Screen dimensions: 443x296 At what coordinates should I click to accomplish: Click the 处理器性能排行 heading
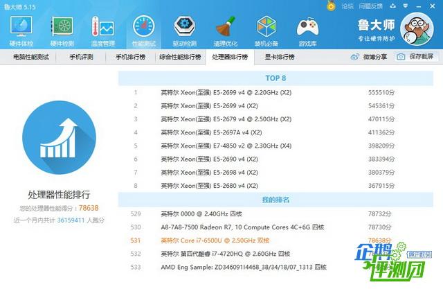point(59,195)
